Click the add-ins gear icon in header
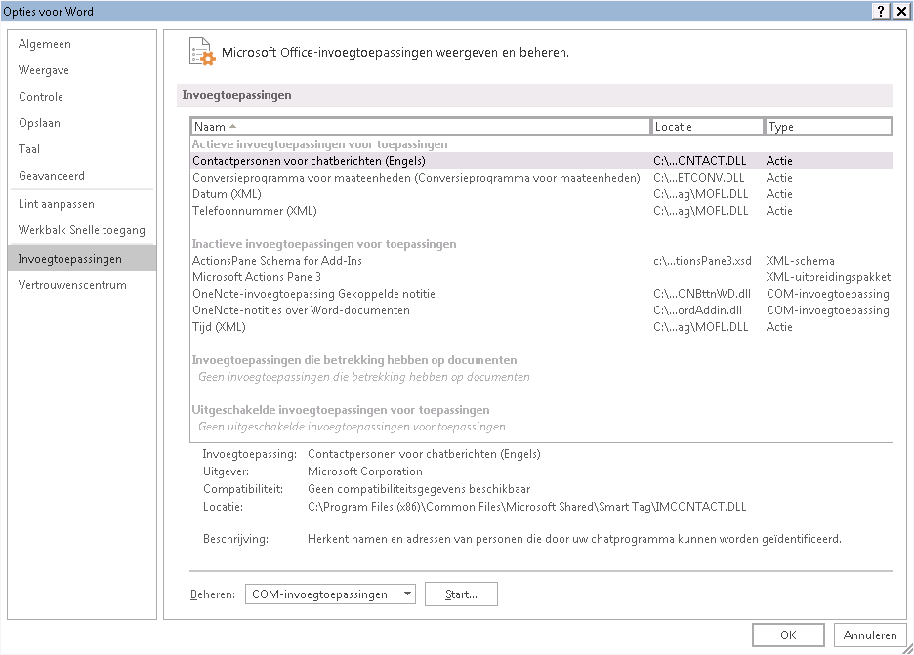 pyautogui.click(x=200, y=53)
